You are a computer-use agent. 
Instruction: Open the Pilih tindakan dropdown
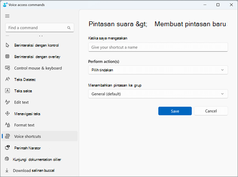[158, 70]
